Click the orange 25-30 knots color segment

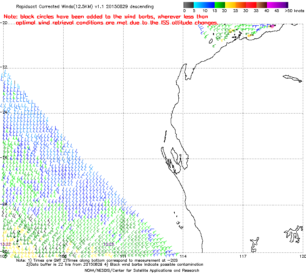241,5
